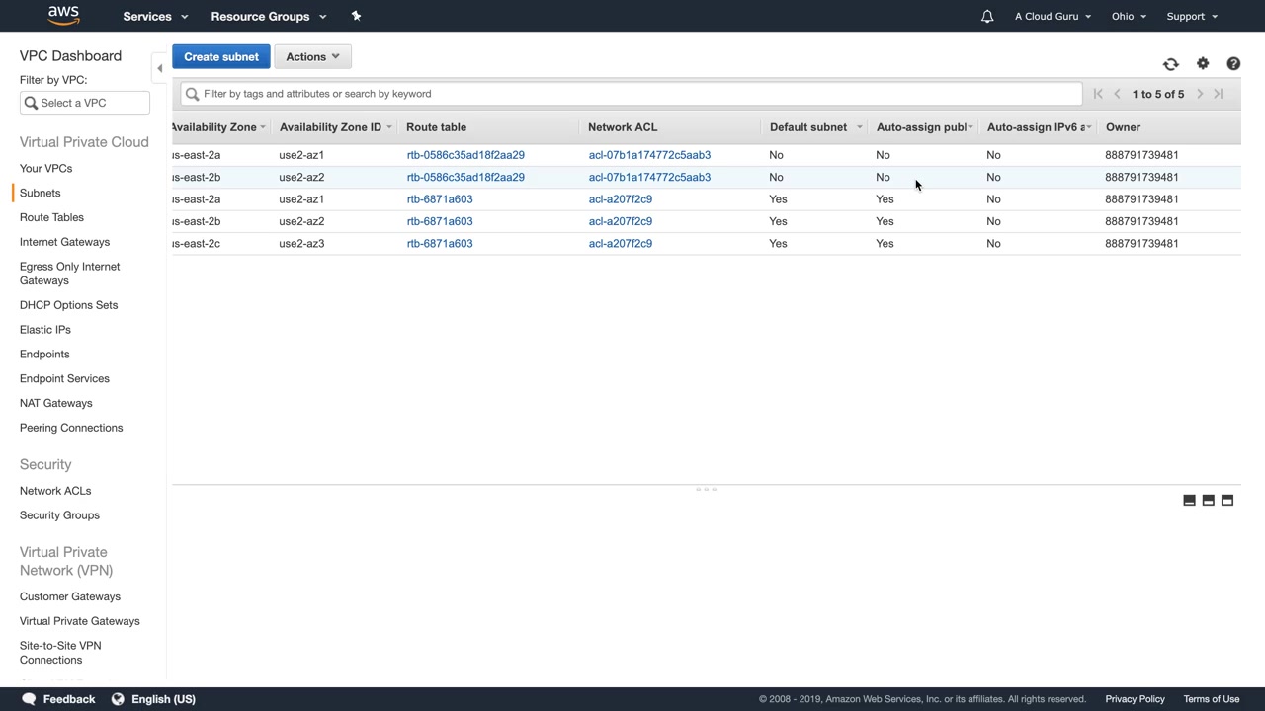1265x711 pixels.
Task: Click the AWS logo home icon
Action: click(x=63, y=15)
